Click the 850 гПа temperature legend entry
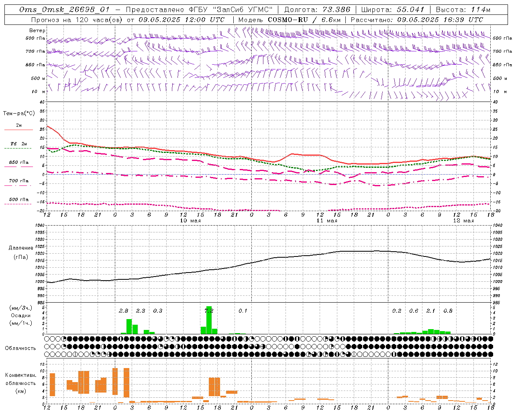Image resolution: width=514 pixels, height=411 pixels. pos(19,162)
